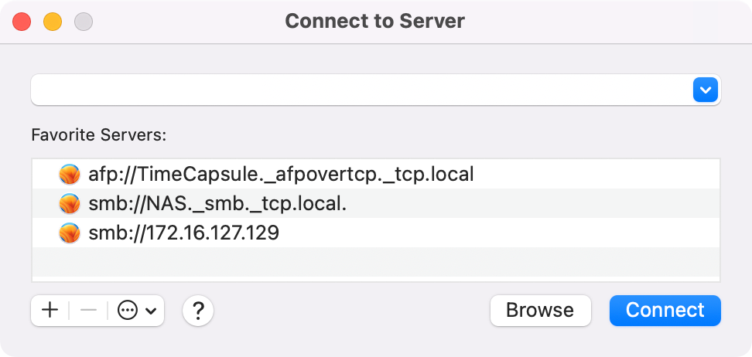The image size is (752, 357).
Task: Minimize the dialog with the yellow button
Action: click(x=52, y=21)
